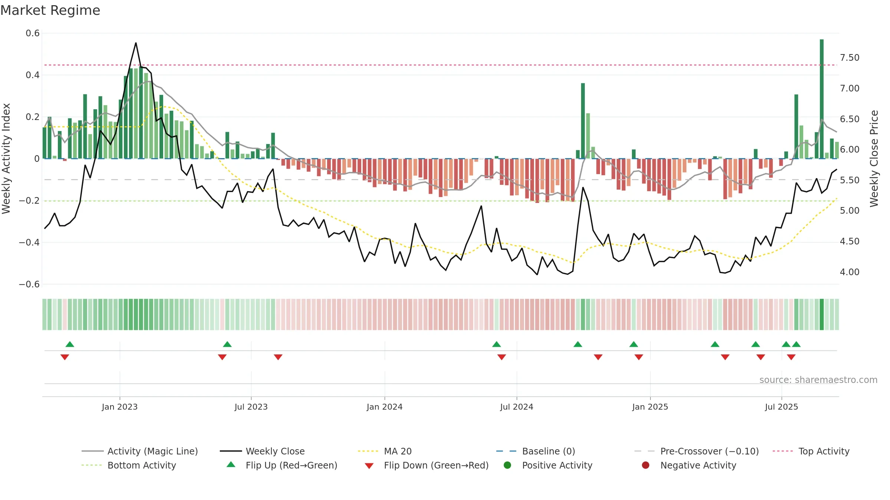The width and height of the screenshot is (890, 500).
Task: Click the Weekly Close Price axis title
Action: pyautogui.click(x=874, y=159)
